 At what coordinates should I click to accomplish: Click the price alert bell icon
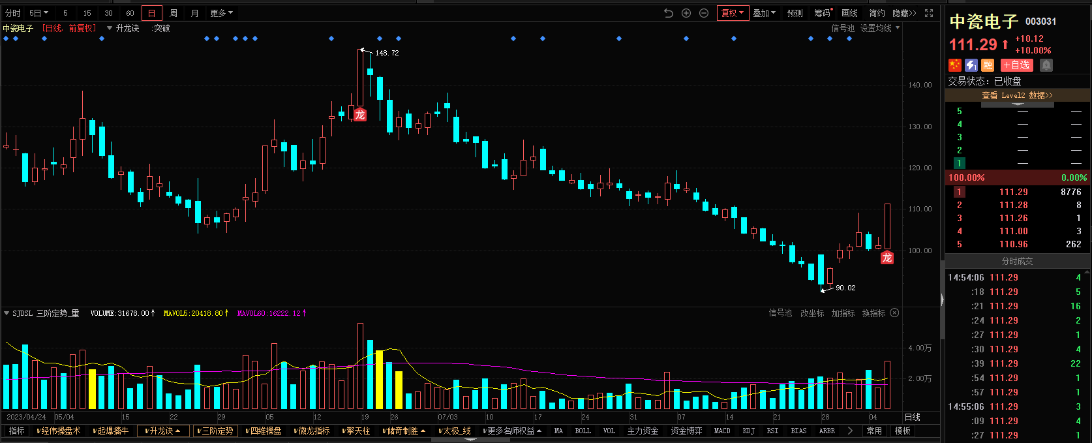click(1046, 65)
